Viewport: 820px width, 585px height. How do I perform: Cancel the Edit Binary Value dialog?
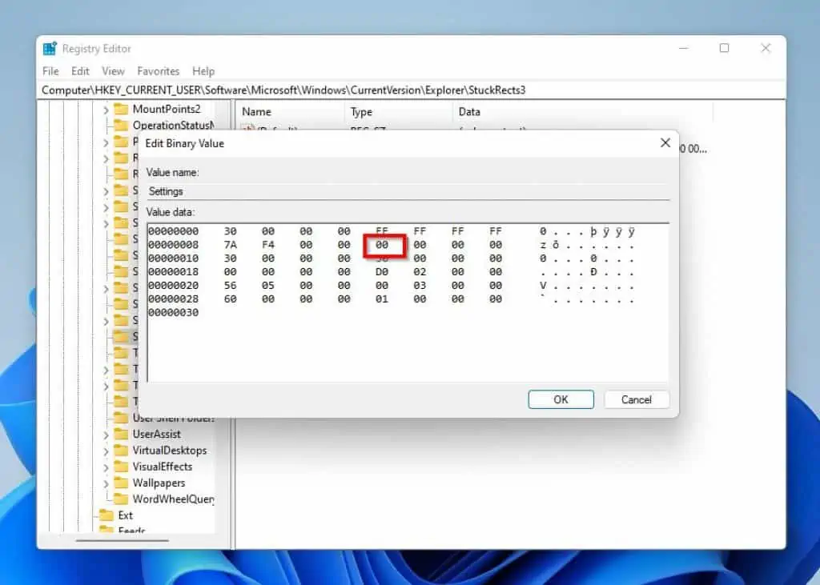tap(637, 399)
